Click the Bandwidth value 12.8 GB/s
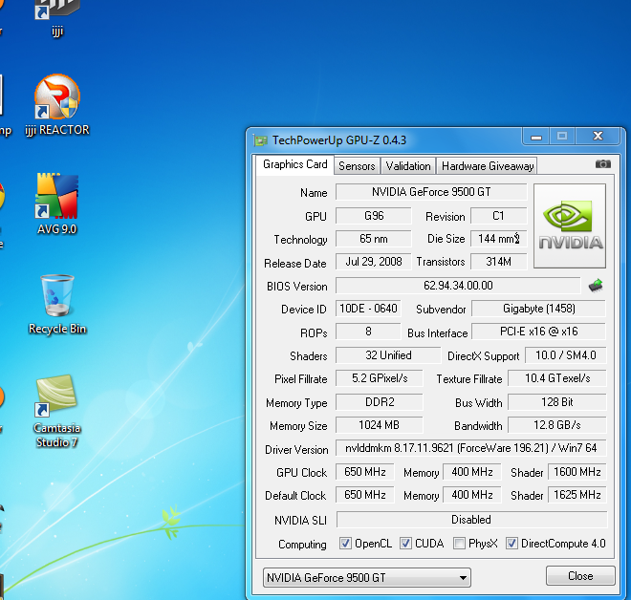Viewport: 631px width, 600px height. pos(557,425)
